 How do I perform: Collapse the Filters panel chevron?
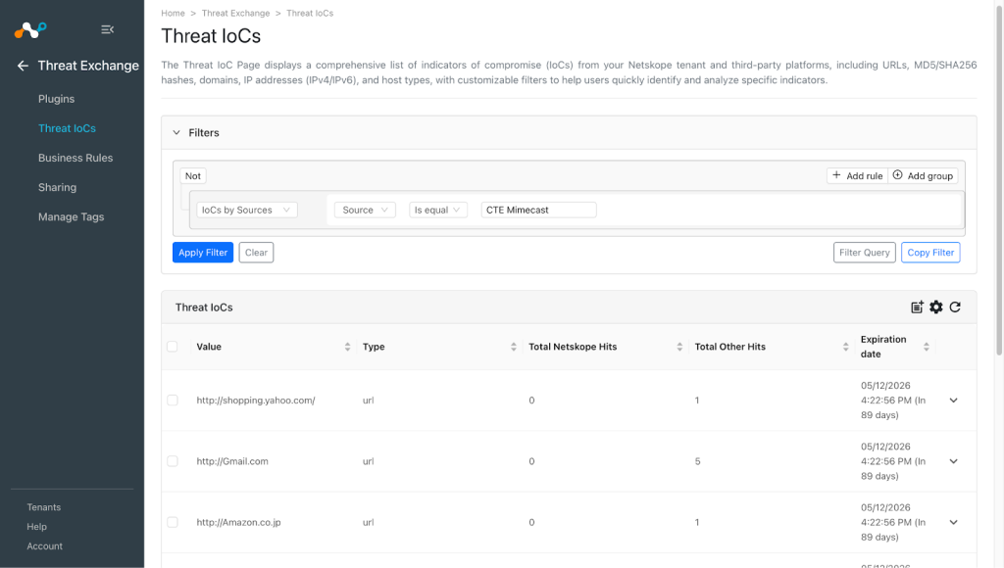pyautogui.click(x=176, y=132)
